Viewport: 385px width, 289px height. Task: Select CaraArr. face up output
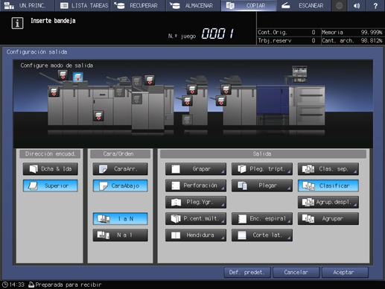coord(121,169)
